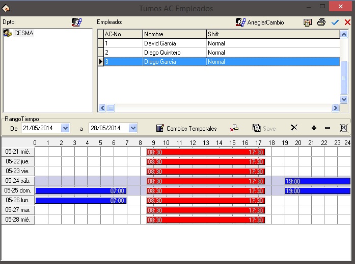Click the plus icon to add
The height and width of the screenshot is (264, 355).
click(314, 128)
